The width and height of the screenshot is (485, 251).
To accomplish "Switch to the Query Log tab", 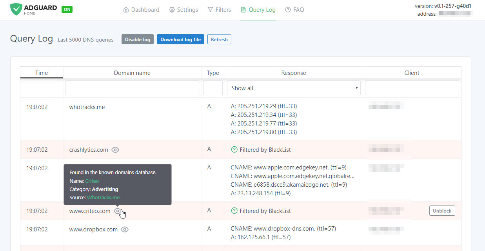I will pos(258,10).
